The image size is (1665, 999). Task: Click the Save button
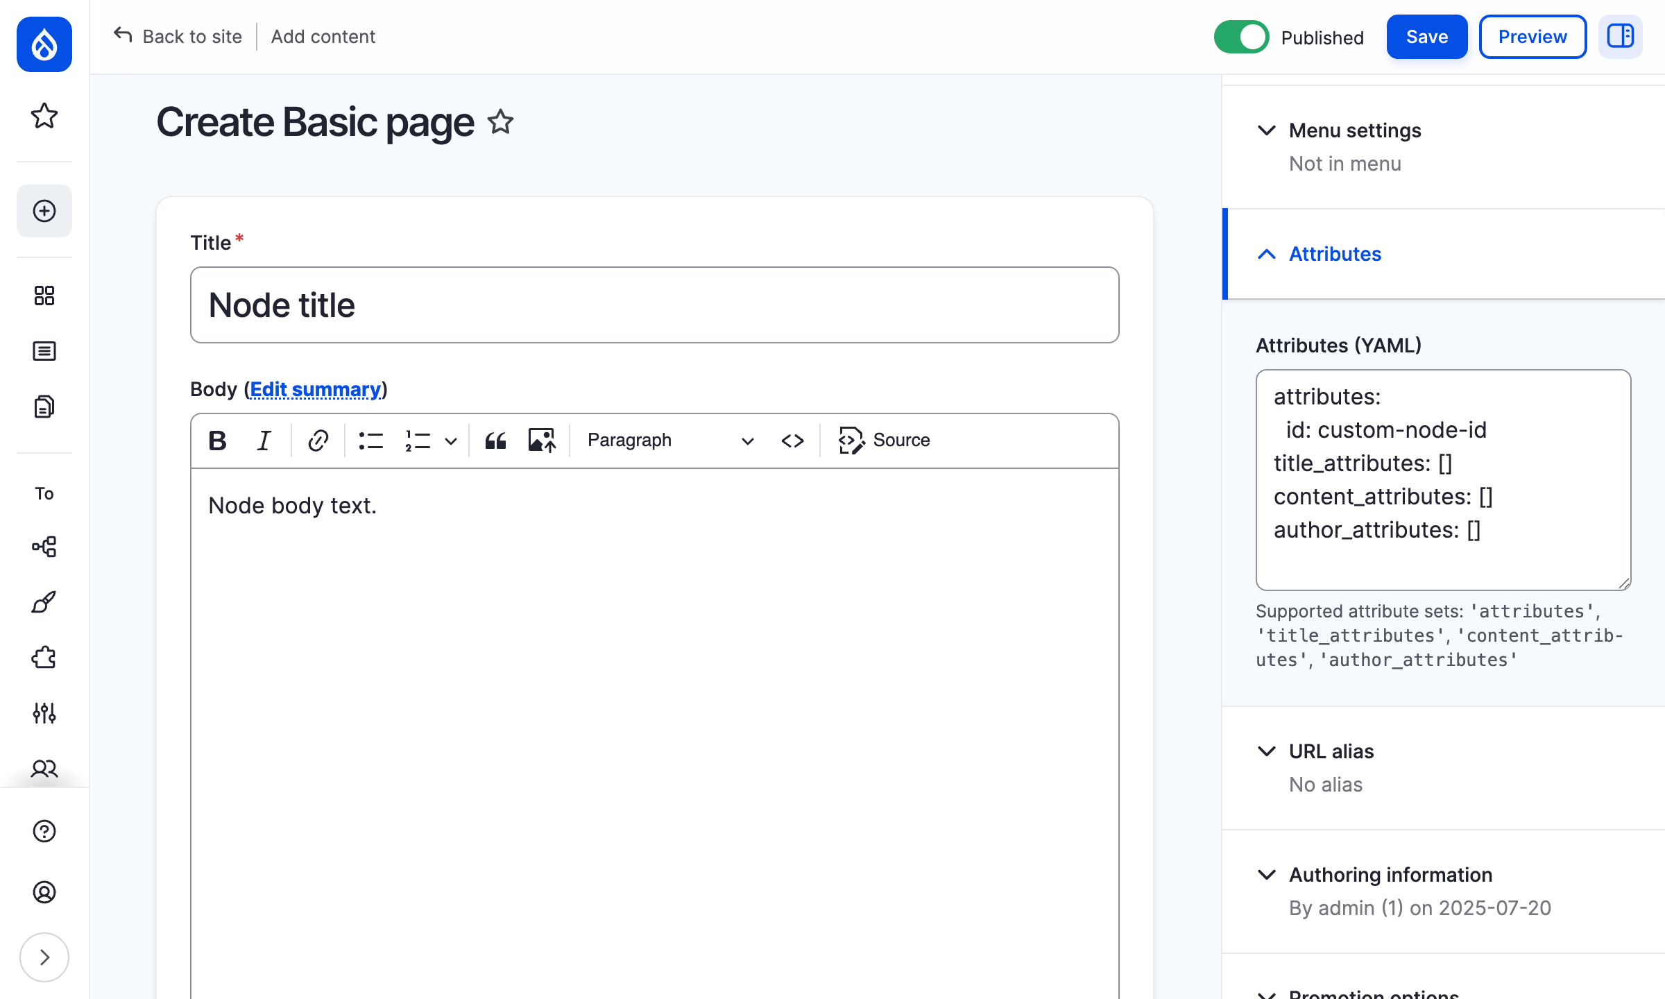pos(1426,37)
